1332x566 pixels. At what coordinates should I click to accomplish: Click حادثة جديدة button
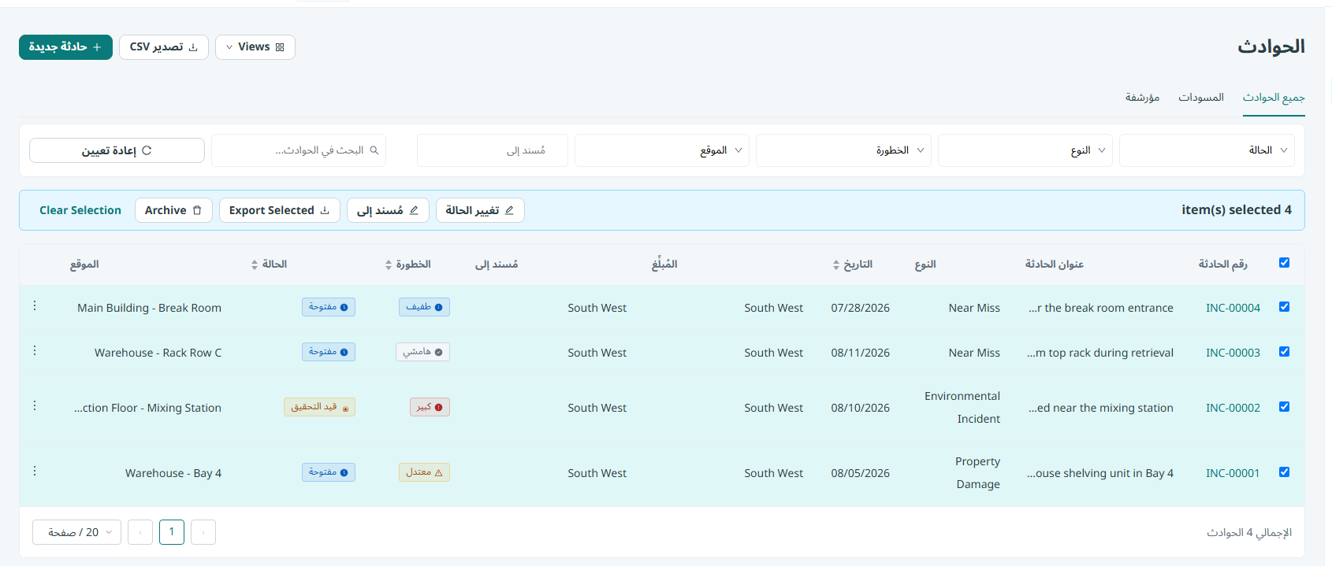pyautogui.click(x=65, y=47)
